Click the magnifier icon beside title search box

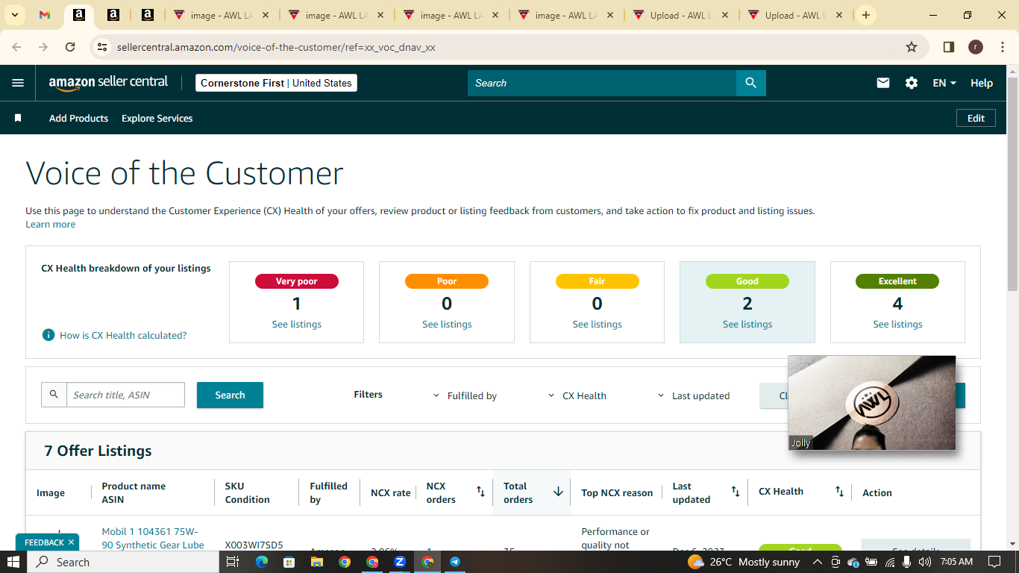tap(54, 395)
